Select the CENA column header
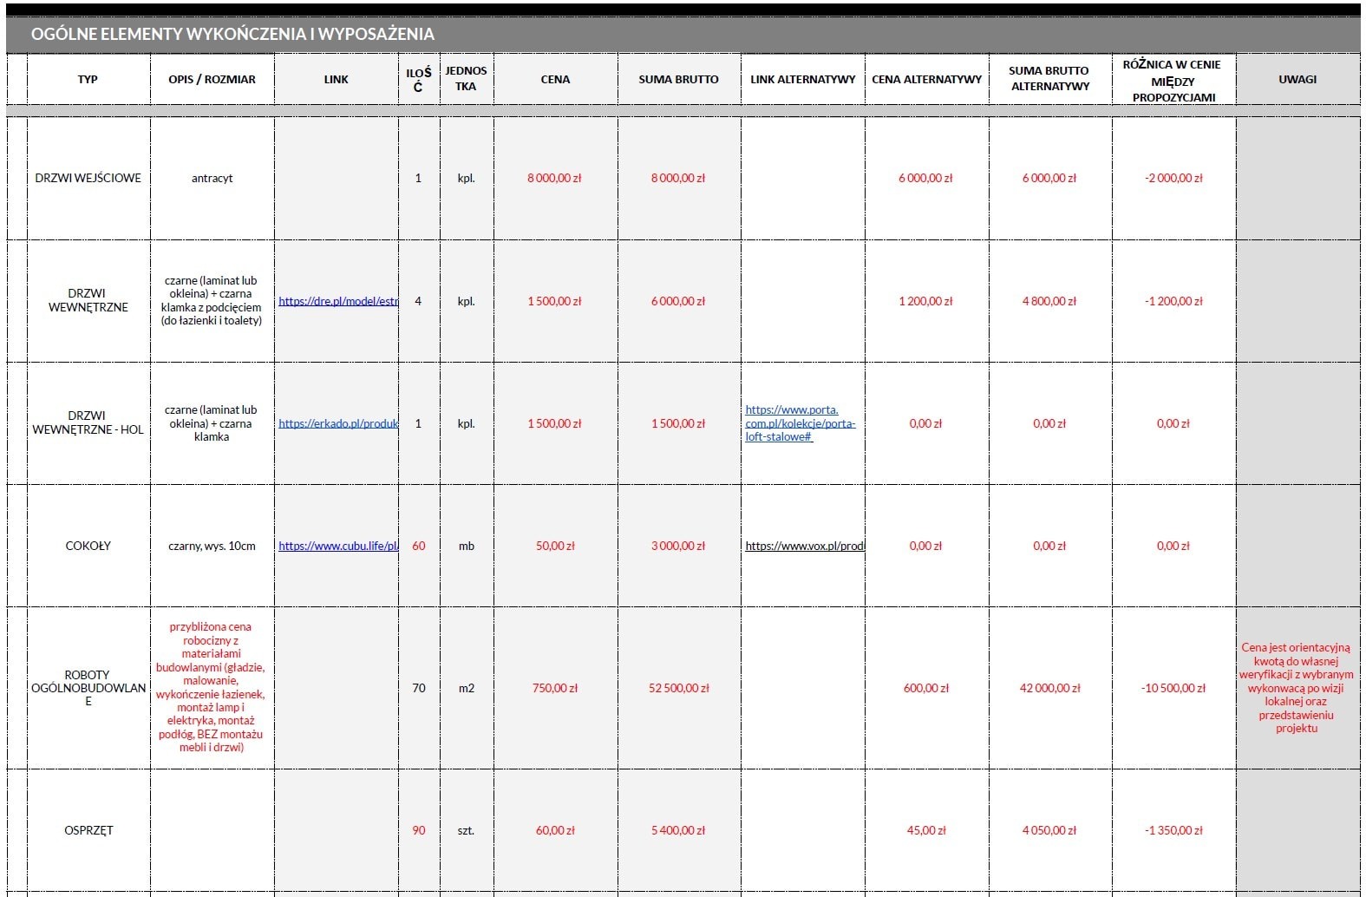Screen dimensions: 1366x897 coord(555,79)
